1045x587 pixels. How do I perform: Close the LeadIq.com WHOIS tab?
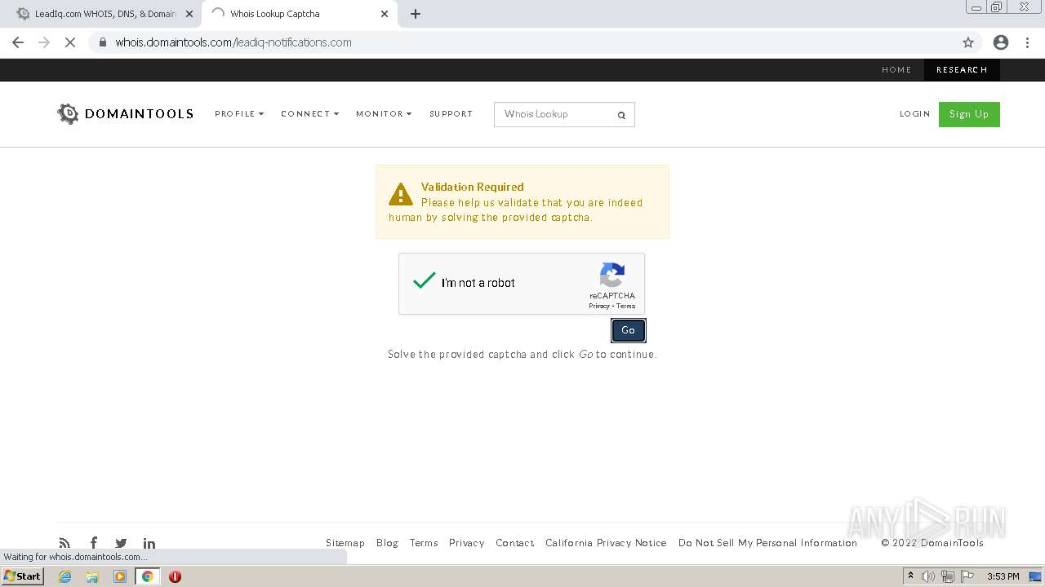click(x=189, y=14)
